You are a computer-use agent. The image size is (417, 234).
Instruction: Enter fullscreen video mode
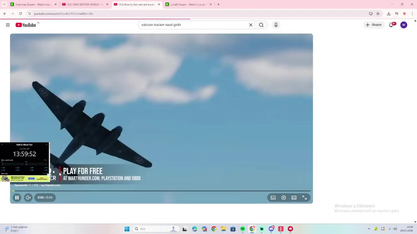(x=305, y=198)
